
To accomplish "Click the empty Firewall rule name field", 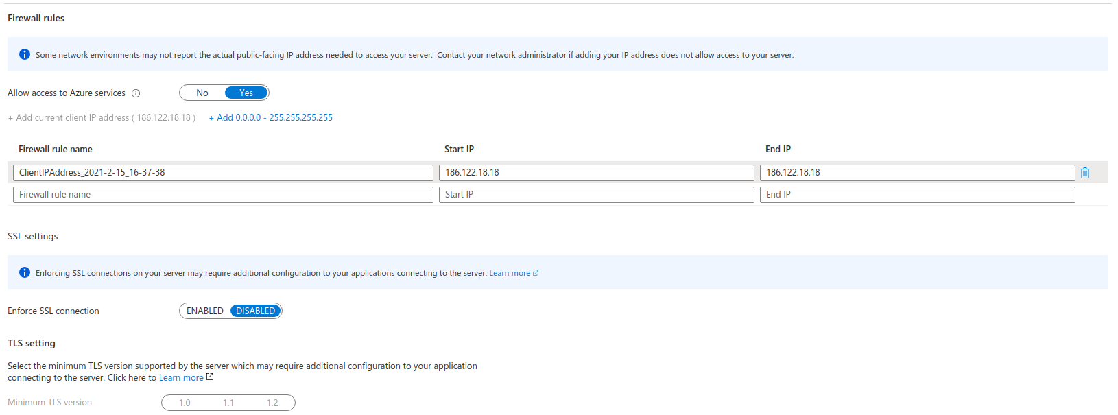I will 223,195.
